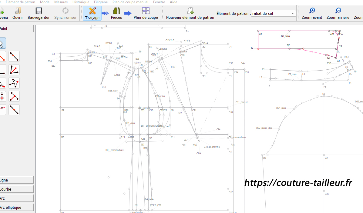Click the Sauvegarder floppy disk icon
Viewport: 363px width, 213px height.
[x=39, y=11]
